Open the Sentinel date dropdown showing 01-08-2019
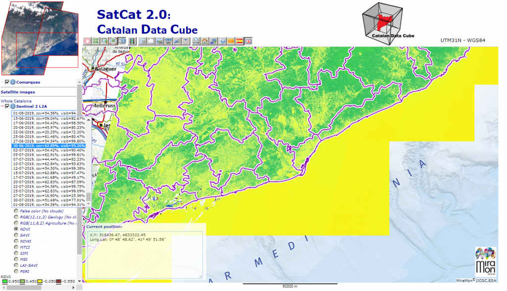507x291 pixels. click(45, 113)
